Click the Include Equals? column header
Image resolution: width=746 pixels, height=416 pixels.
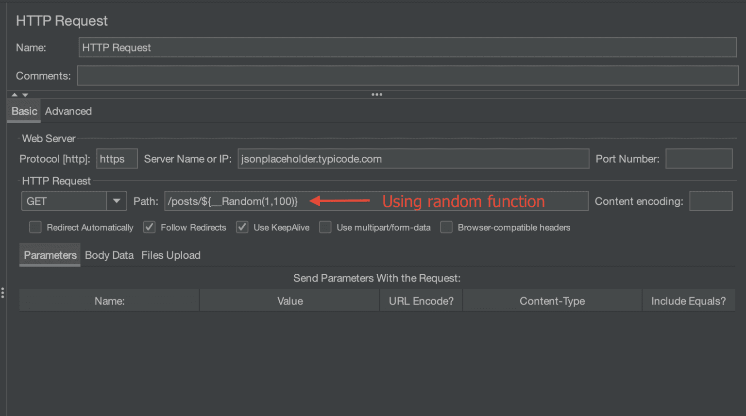click(x=688, y=300)
